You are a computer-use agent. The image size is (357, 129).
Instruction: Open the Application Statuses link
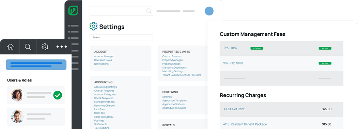tap(174, 104)
